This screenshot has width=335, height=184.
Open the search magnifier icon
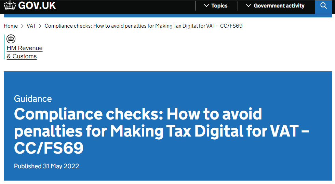point(323,6)
